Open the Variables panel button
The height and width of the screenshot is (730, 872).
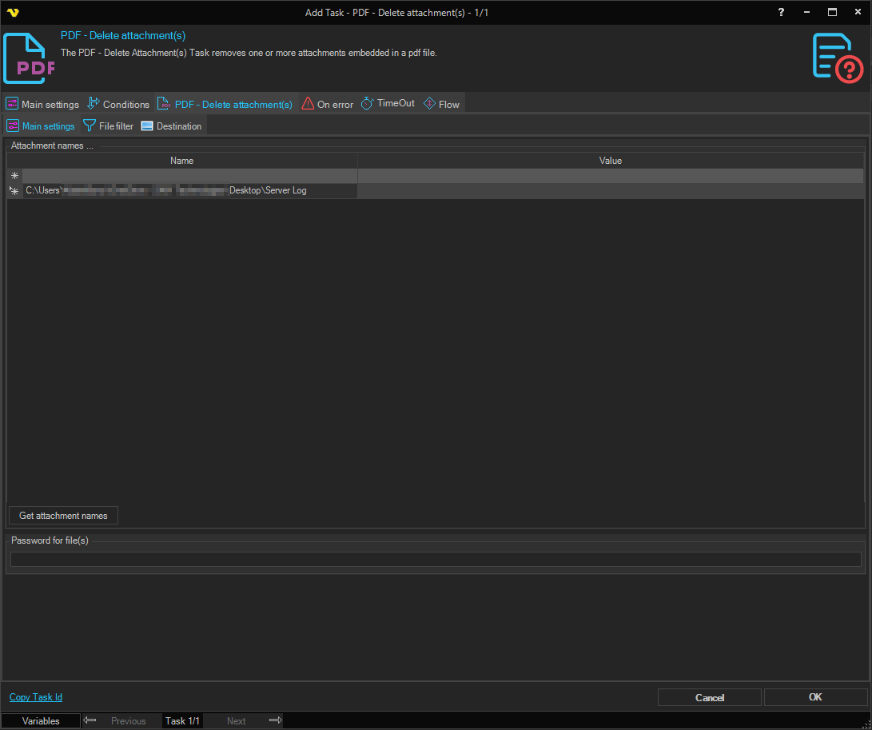[x=41, y=720]
